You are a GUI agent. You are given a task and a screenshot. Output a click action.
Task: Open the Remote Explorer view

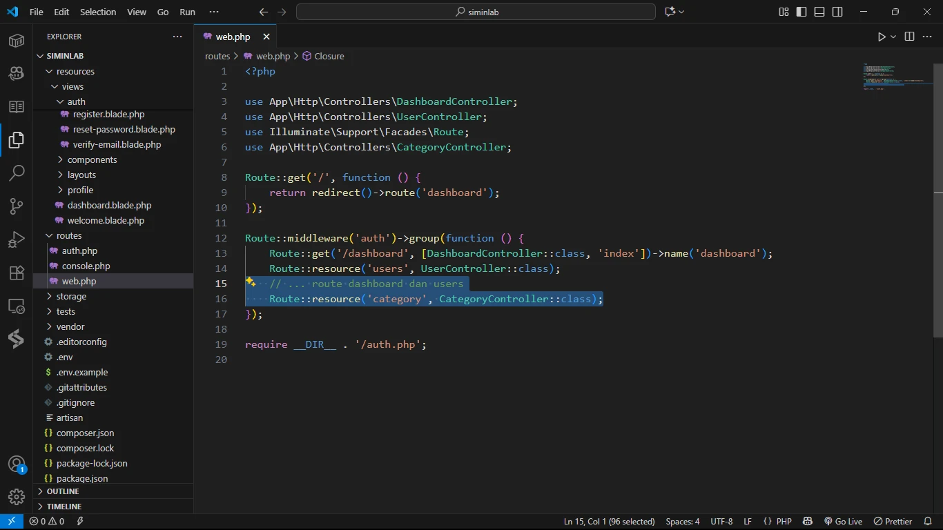17,306
